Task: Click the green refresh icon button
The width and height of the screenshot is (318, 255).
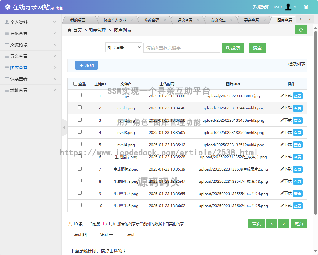Action: (301, 30)
